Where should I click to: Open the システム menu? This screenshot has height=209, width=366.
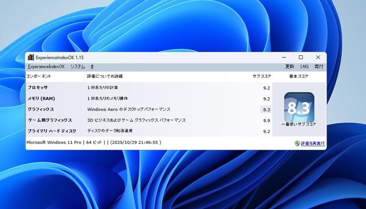tap(77, 67)
